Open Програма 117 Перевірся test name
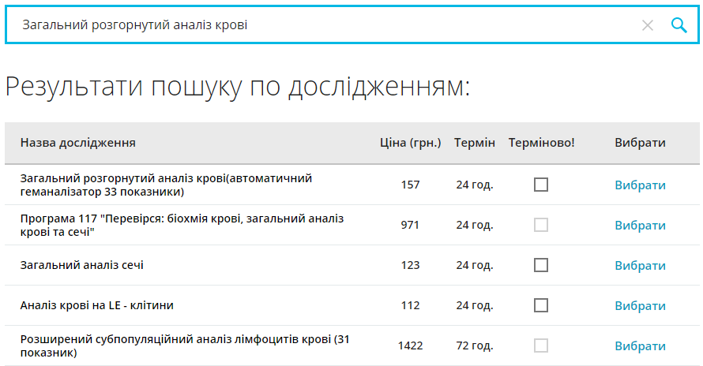Screen dimensions: 703x366 182,225
